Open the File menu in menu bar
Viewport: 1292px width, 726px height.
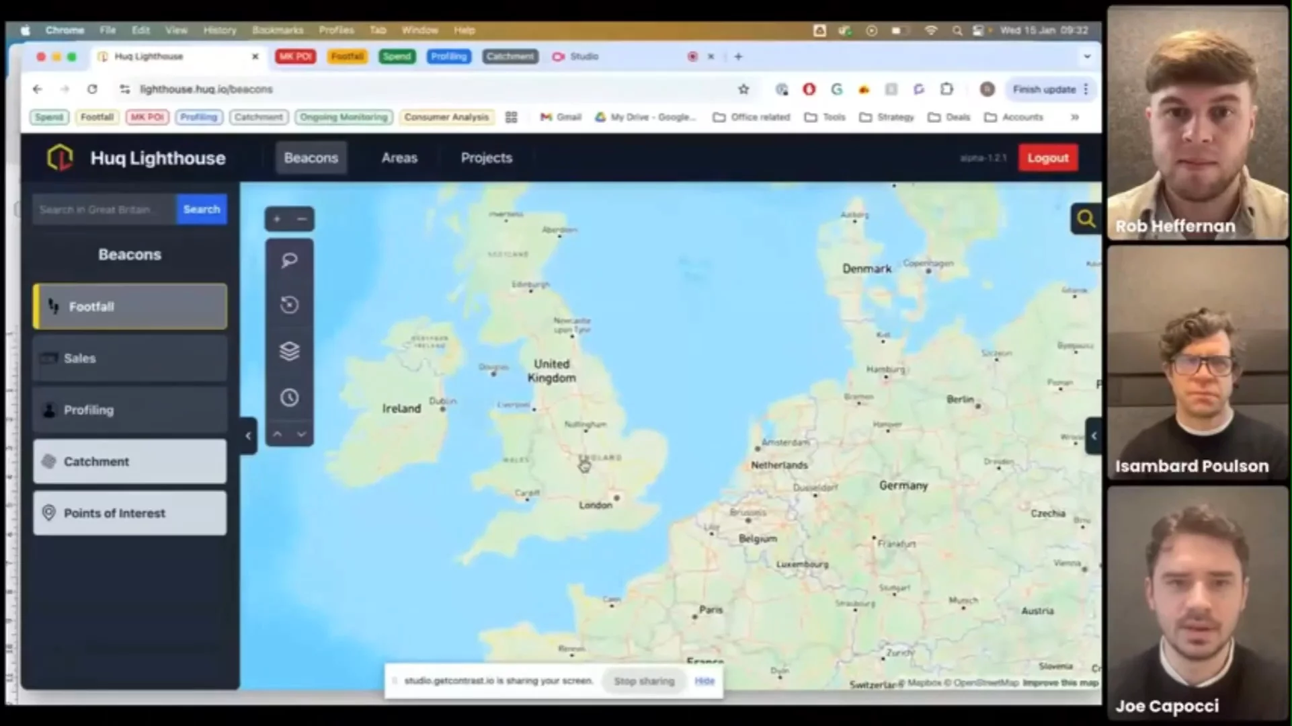[108, 30]
